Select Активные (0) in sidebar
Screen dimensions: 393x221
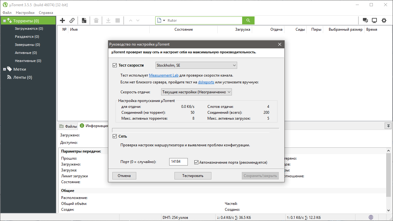(26, 53)
